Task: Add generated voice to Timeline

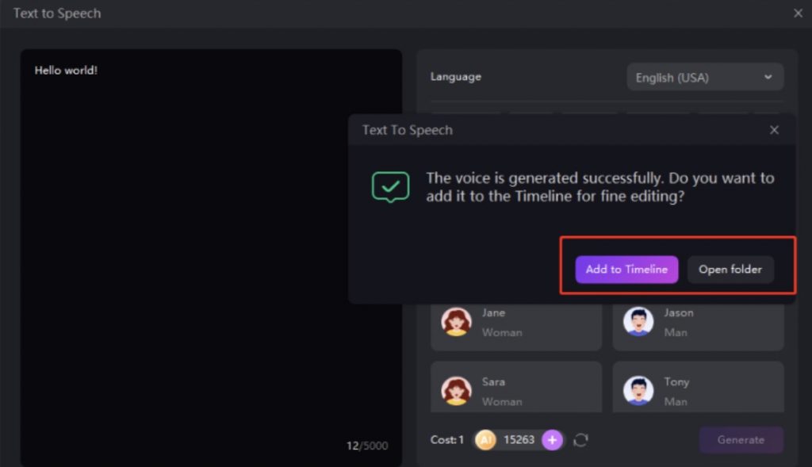Action: [x=626, y=270]
